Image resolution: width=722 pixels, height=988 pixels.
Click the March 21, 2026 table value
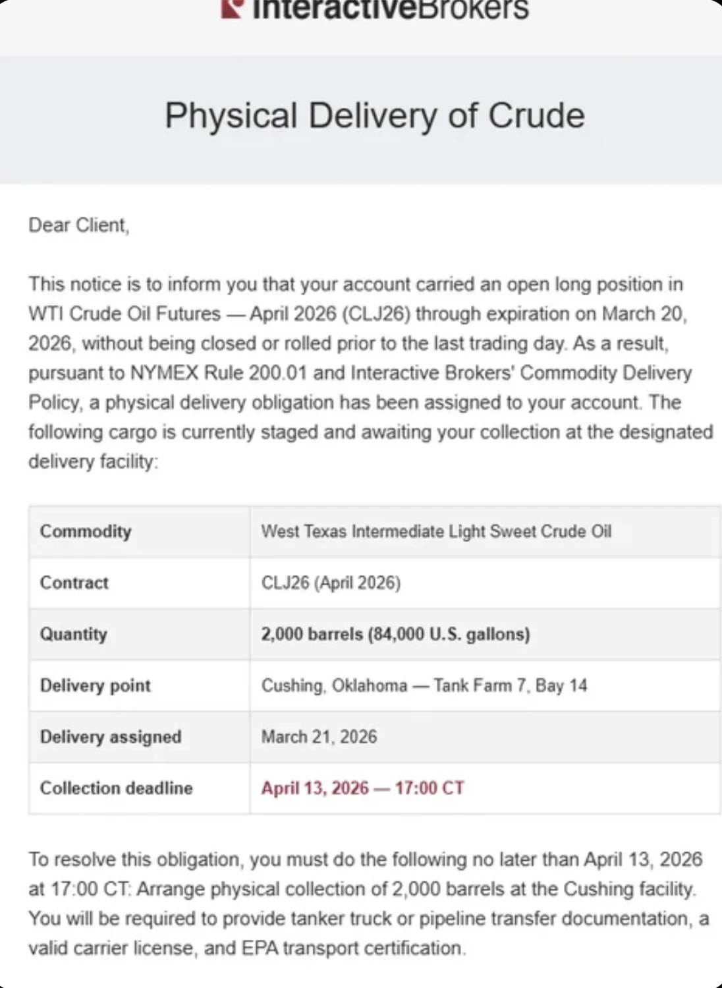pos(319,737)
